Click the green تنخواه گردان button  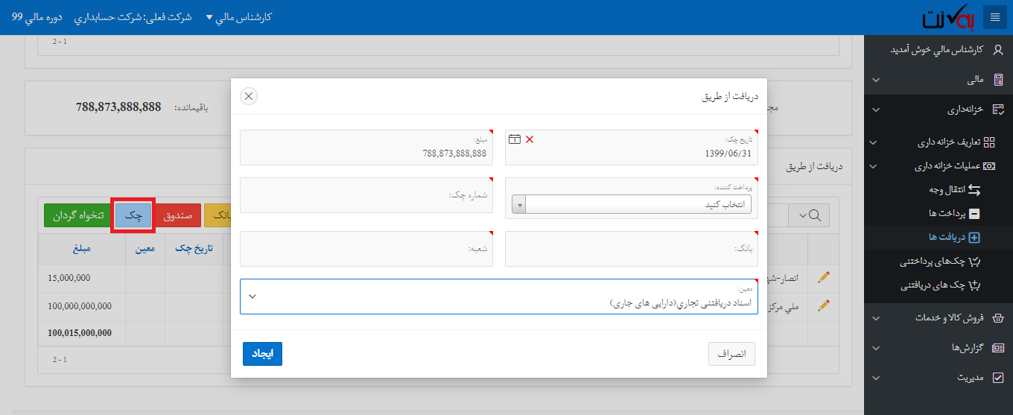point(77,215)
